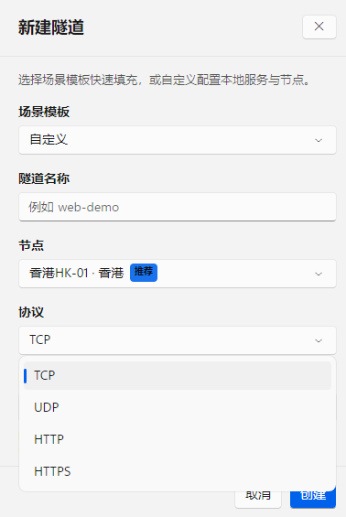Screen dimensions: 346x517
Task: Select UDP from the protocol list
Action: coord(178,407)
